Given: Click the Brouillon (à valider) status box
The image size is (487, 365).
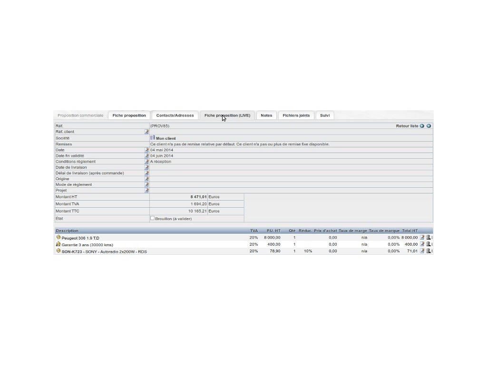Looking at the screenshot, I should click(x=153, y=218).
